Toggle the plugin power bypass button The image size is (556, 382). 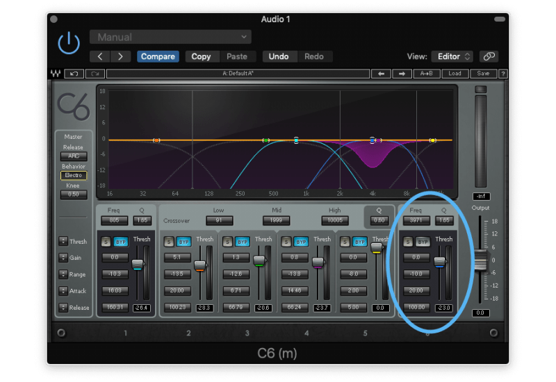click(x=69, y=43)
